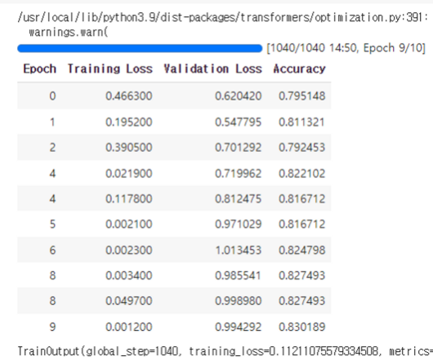
Task: Click validation loss value 1.013453
Action: (239, 250)
